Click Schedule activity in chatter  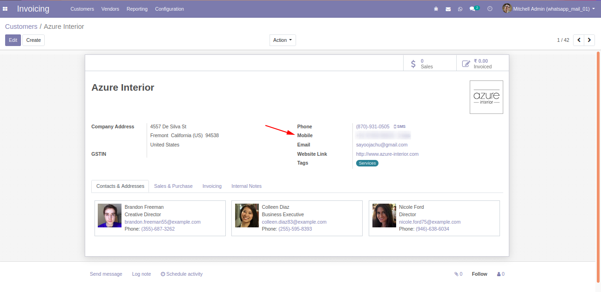182,274
